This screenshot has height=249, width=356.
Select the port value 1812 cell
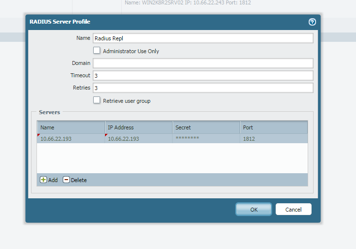click(x=274, y=138)
